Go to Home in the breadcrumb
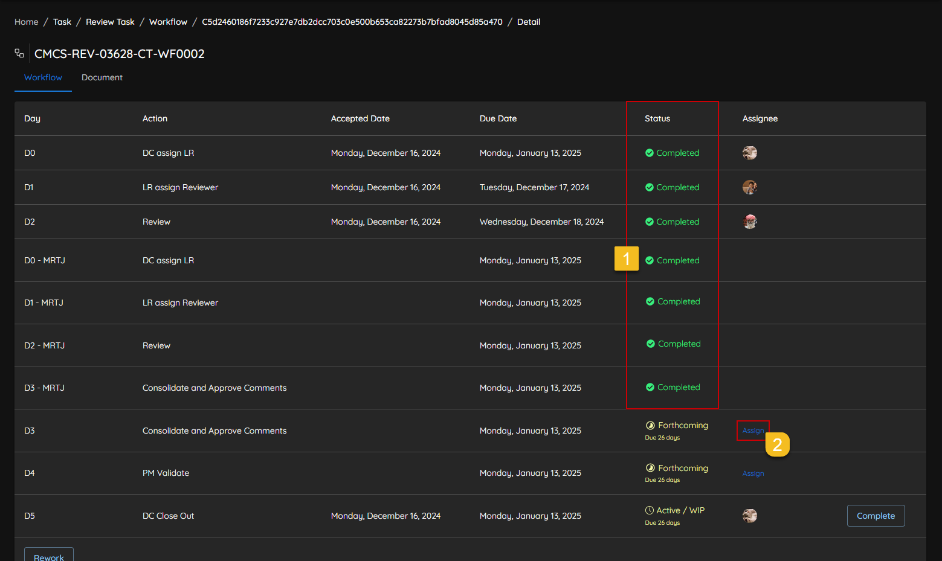The image size is (942, 561). 26,22
